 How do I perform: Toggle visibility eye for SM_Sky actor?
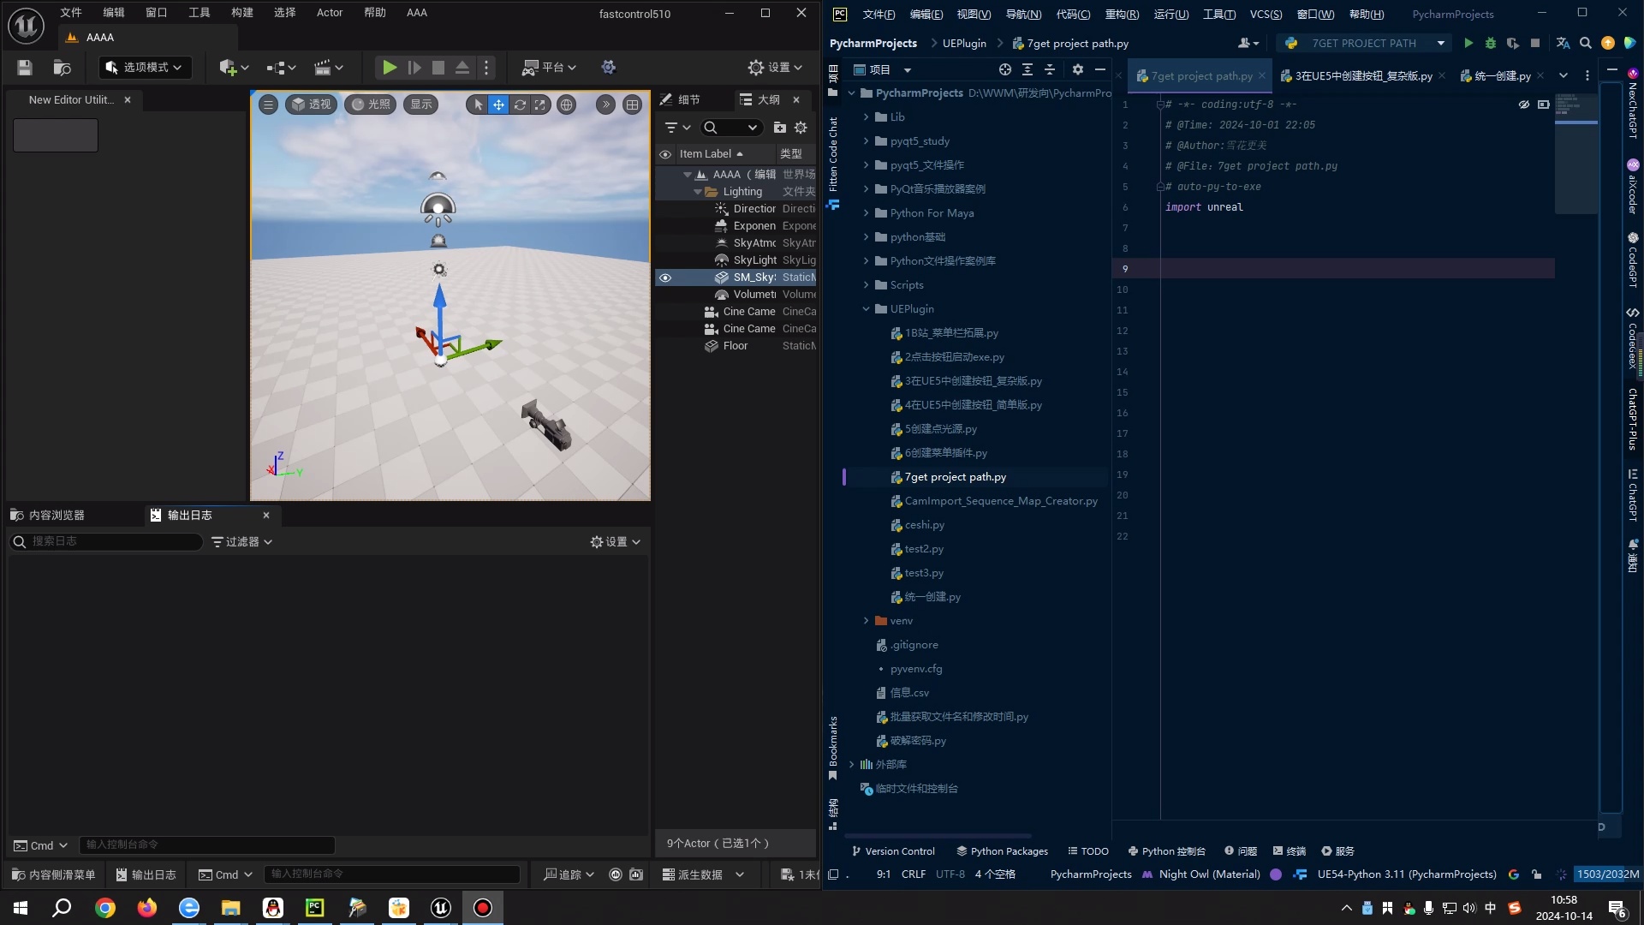pos(665,277)
